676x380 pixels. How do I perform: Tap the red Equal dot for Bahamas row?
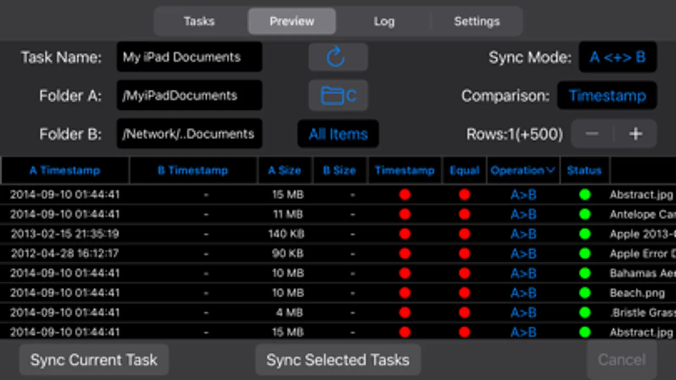465,273
